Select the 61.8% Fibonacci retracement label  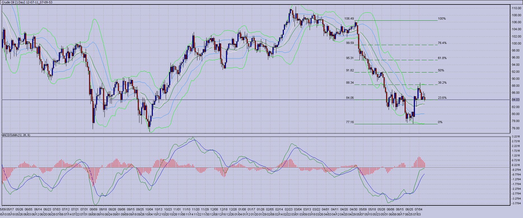click(442, 58)
